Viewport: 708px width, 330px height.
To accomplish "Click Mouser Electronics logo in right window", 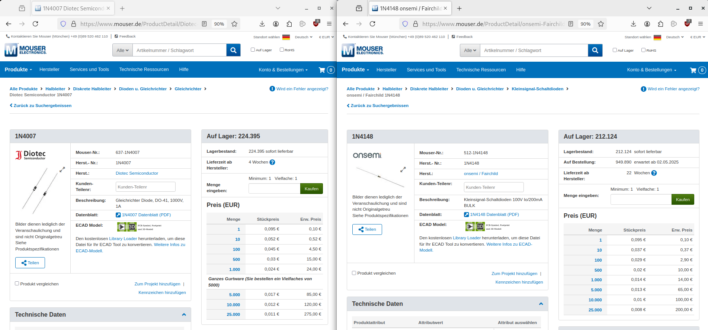I will (362, 50).
